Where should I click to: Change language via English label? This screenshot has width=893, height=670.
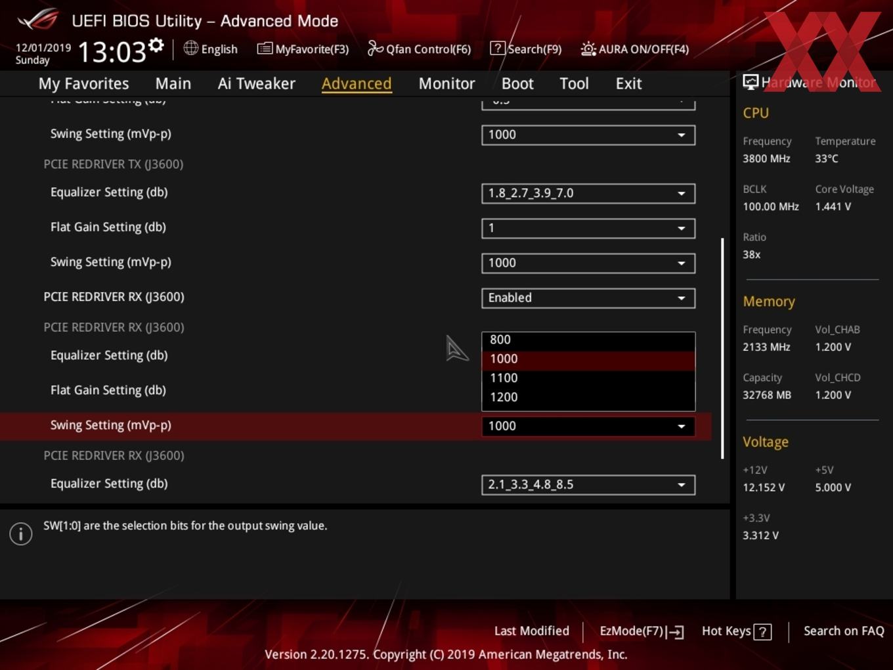(x=219, y=49)
